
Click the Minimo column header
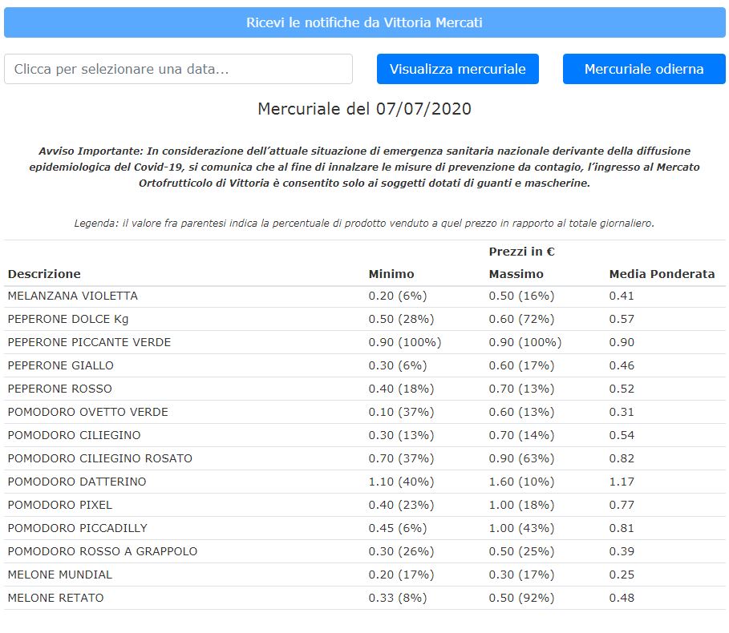coord(391,274)
